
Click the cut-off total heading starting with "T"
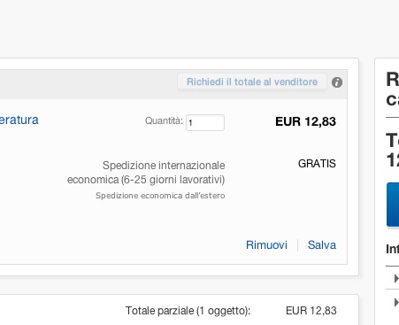pos(393,151)
